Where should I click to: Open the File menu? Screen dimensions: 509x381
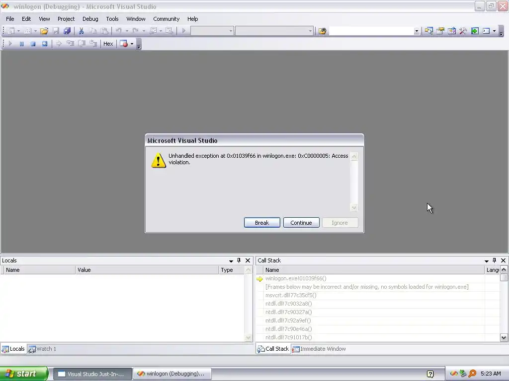[10, 19]
